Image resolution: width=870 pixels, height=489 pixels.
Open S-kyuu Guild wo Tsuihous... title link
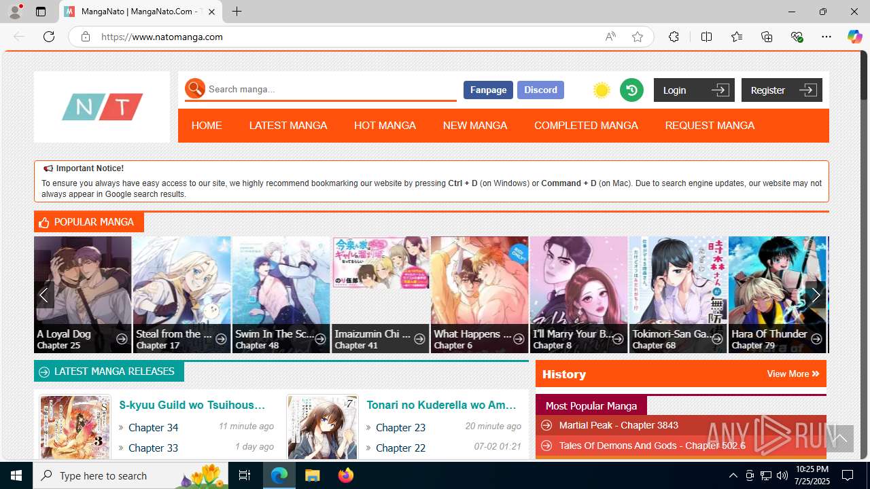(192, 405)
